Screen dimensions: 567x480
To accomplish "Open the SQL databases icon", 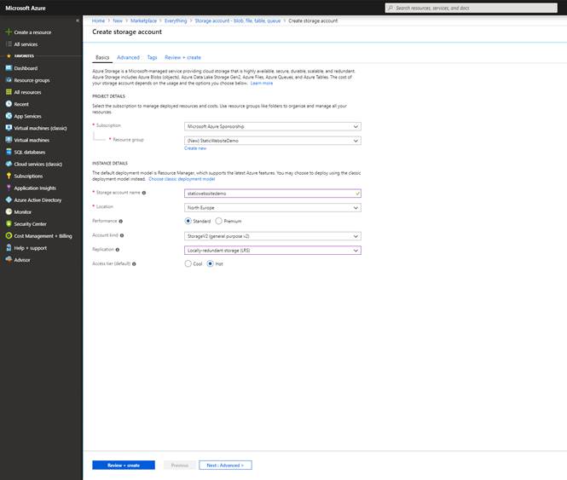I will [x=9, y=152].
